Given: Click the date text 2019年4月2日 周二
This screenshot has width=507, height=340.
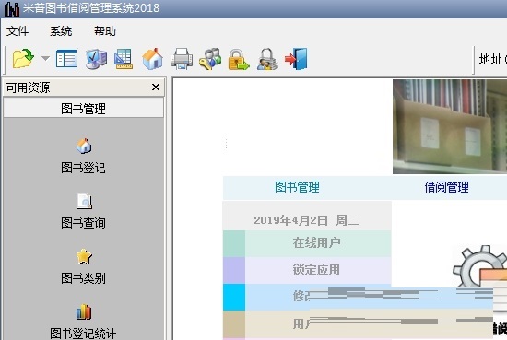Looking at the screenshot, I should click(x=306, y=220).
